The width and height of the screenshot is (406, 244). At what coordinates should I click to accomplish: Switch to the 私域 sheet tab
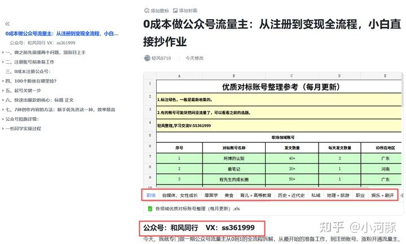pos(316,195)
